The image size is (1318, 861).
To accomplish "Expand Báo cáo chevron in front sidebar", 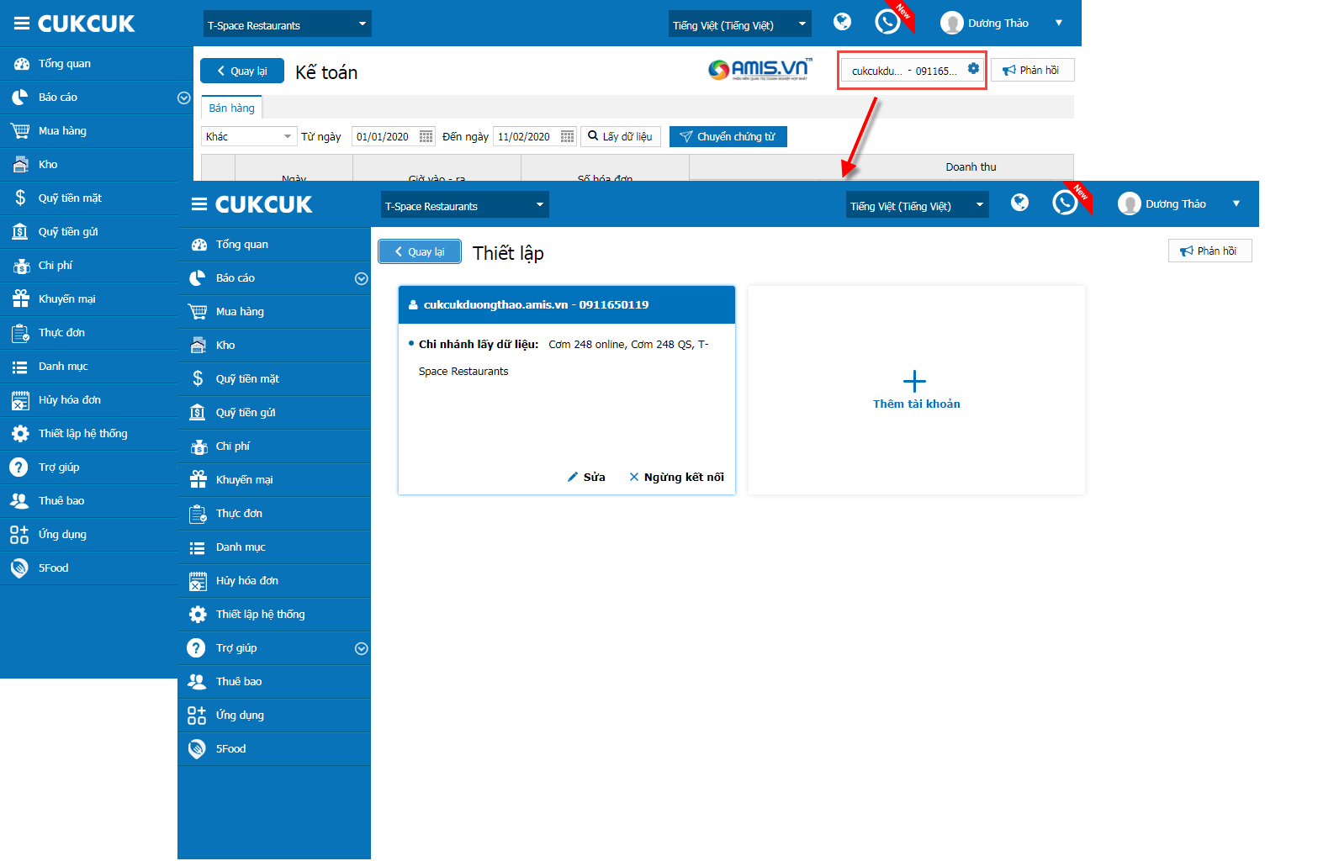I will tap(361, 278).
